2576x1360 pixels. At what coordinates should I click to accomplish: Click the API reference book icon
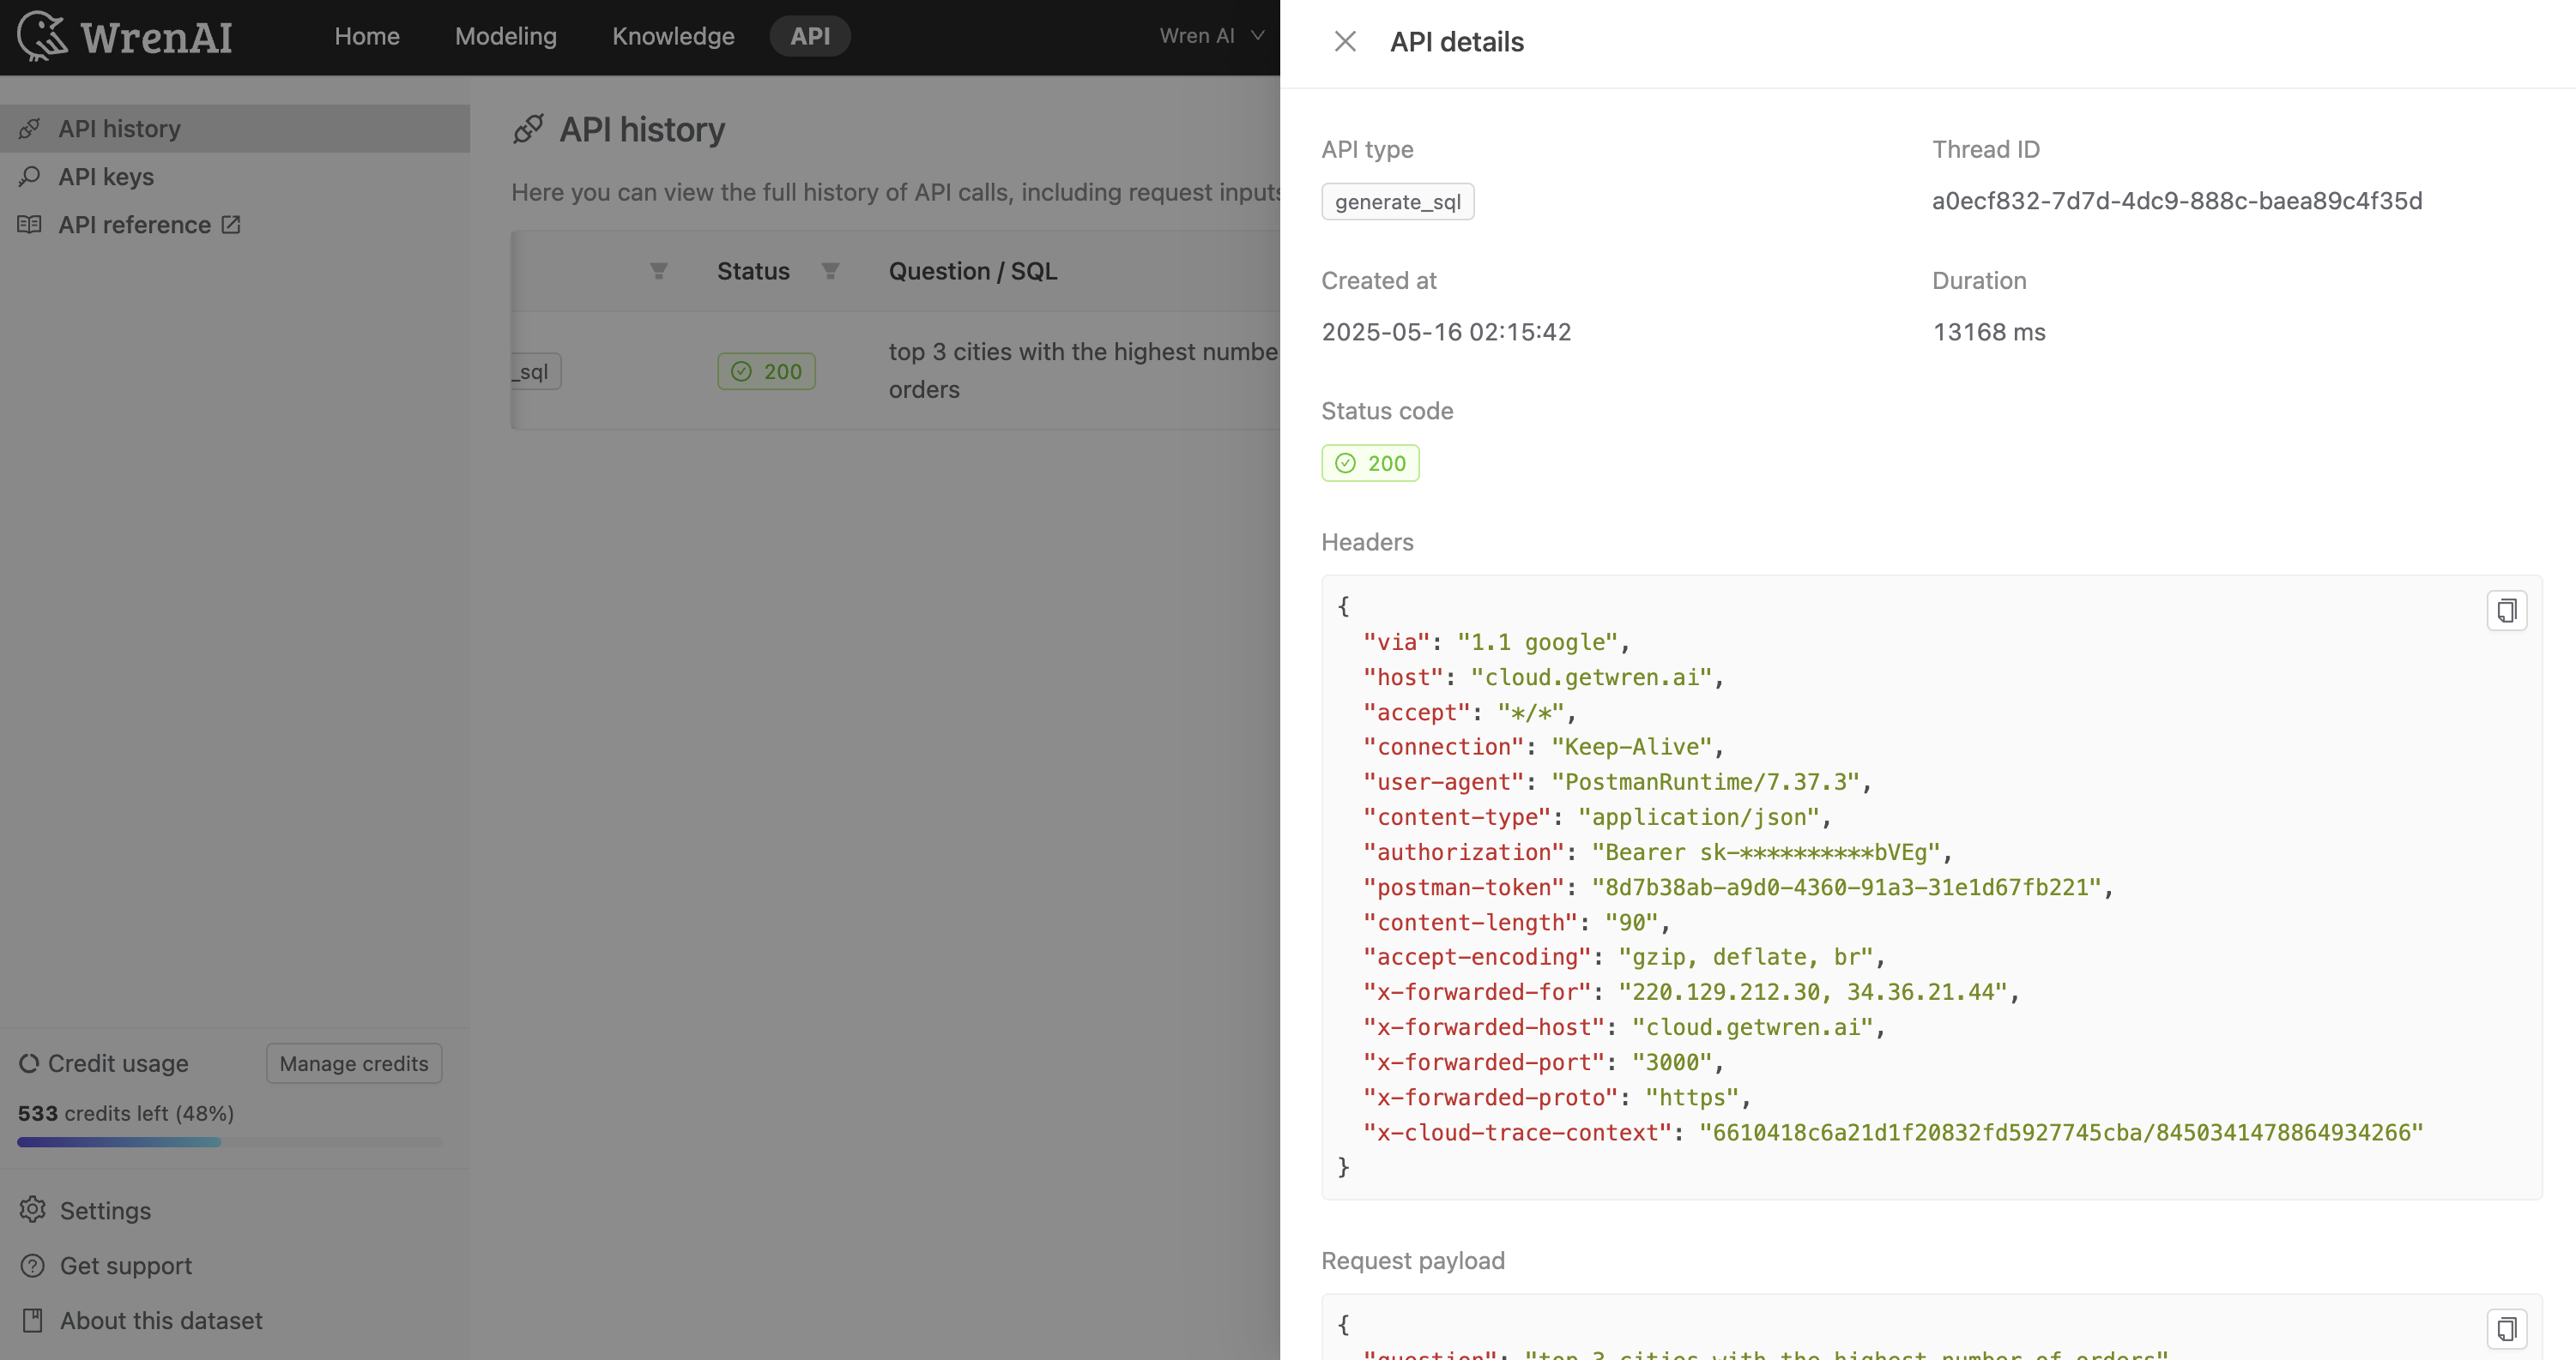coord(29,225)
